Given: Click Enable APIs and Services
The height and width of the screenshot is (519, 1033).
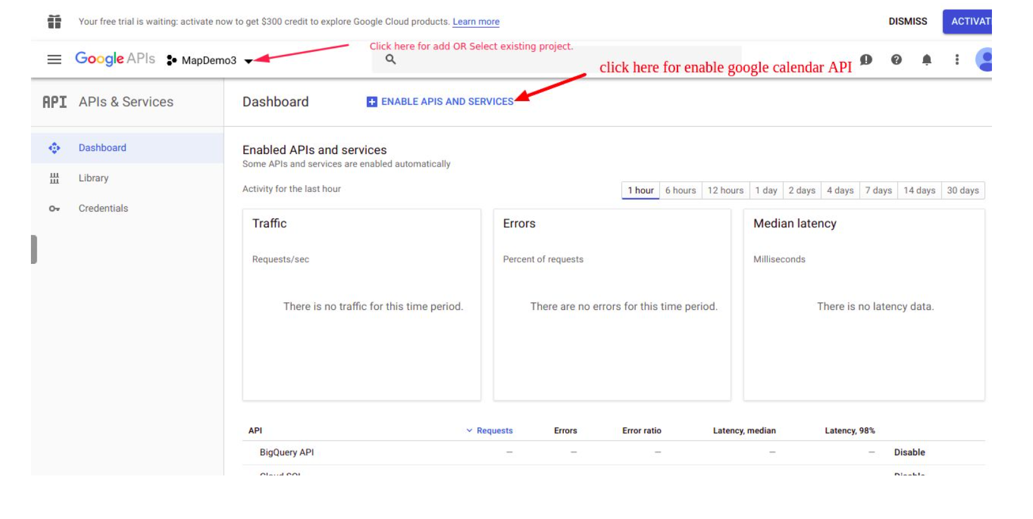Looking at the screenshot, I should (x=440, y=102).
